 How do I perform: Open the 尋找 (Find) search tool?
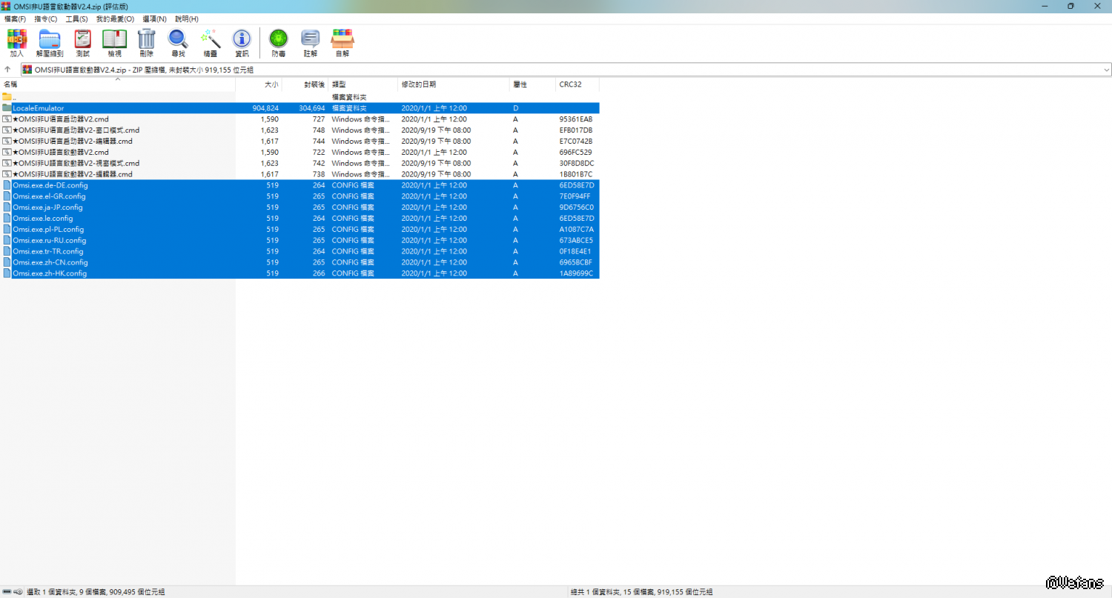click(178, 43)
